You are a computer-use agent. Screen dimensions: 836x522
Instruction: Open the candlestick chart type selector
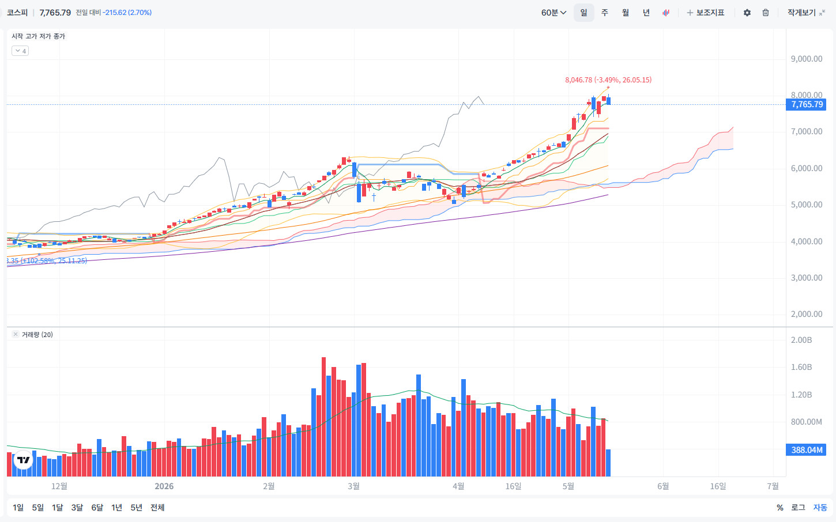pyautogui.click(x=666, y=13)
